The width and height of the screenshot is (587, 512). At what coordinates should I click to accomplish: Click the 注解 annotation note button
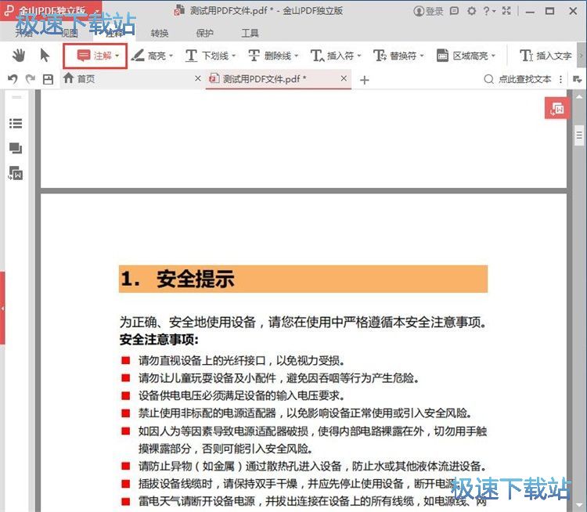[94, 56]
